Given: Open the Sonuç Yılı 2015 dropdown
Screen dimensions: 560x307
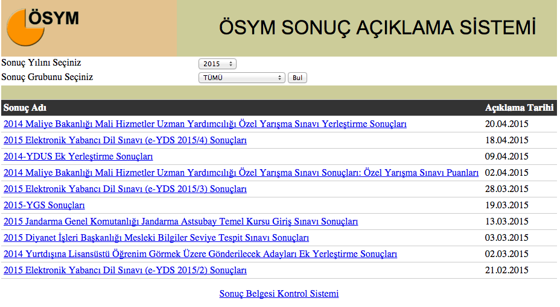Looking at the screenshot, I should pos(217,64).
